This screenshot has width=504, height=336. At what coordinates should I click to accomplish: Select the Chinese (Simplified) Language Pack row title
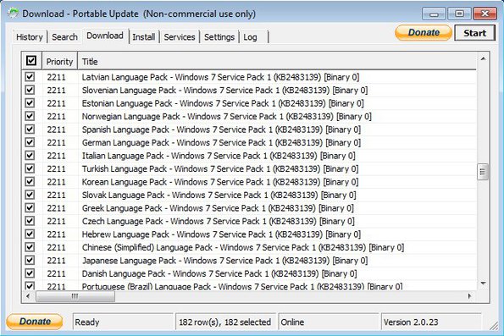243,247
